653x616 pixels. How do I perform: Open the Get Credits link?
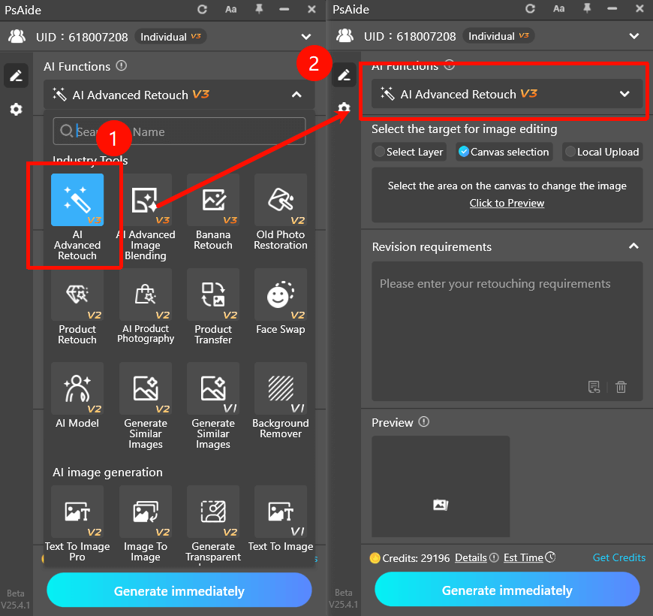point(618,557)
